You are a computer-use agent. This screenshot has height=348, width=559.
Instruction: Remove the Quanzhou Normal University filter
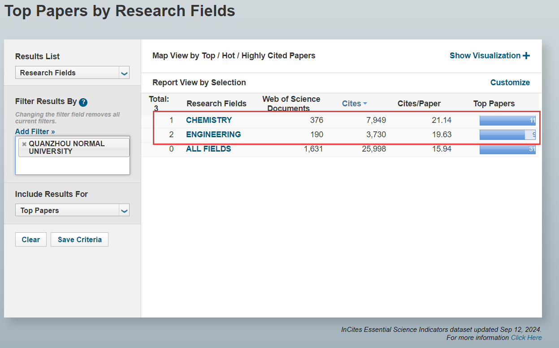(24, 144)
